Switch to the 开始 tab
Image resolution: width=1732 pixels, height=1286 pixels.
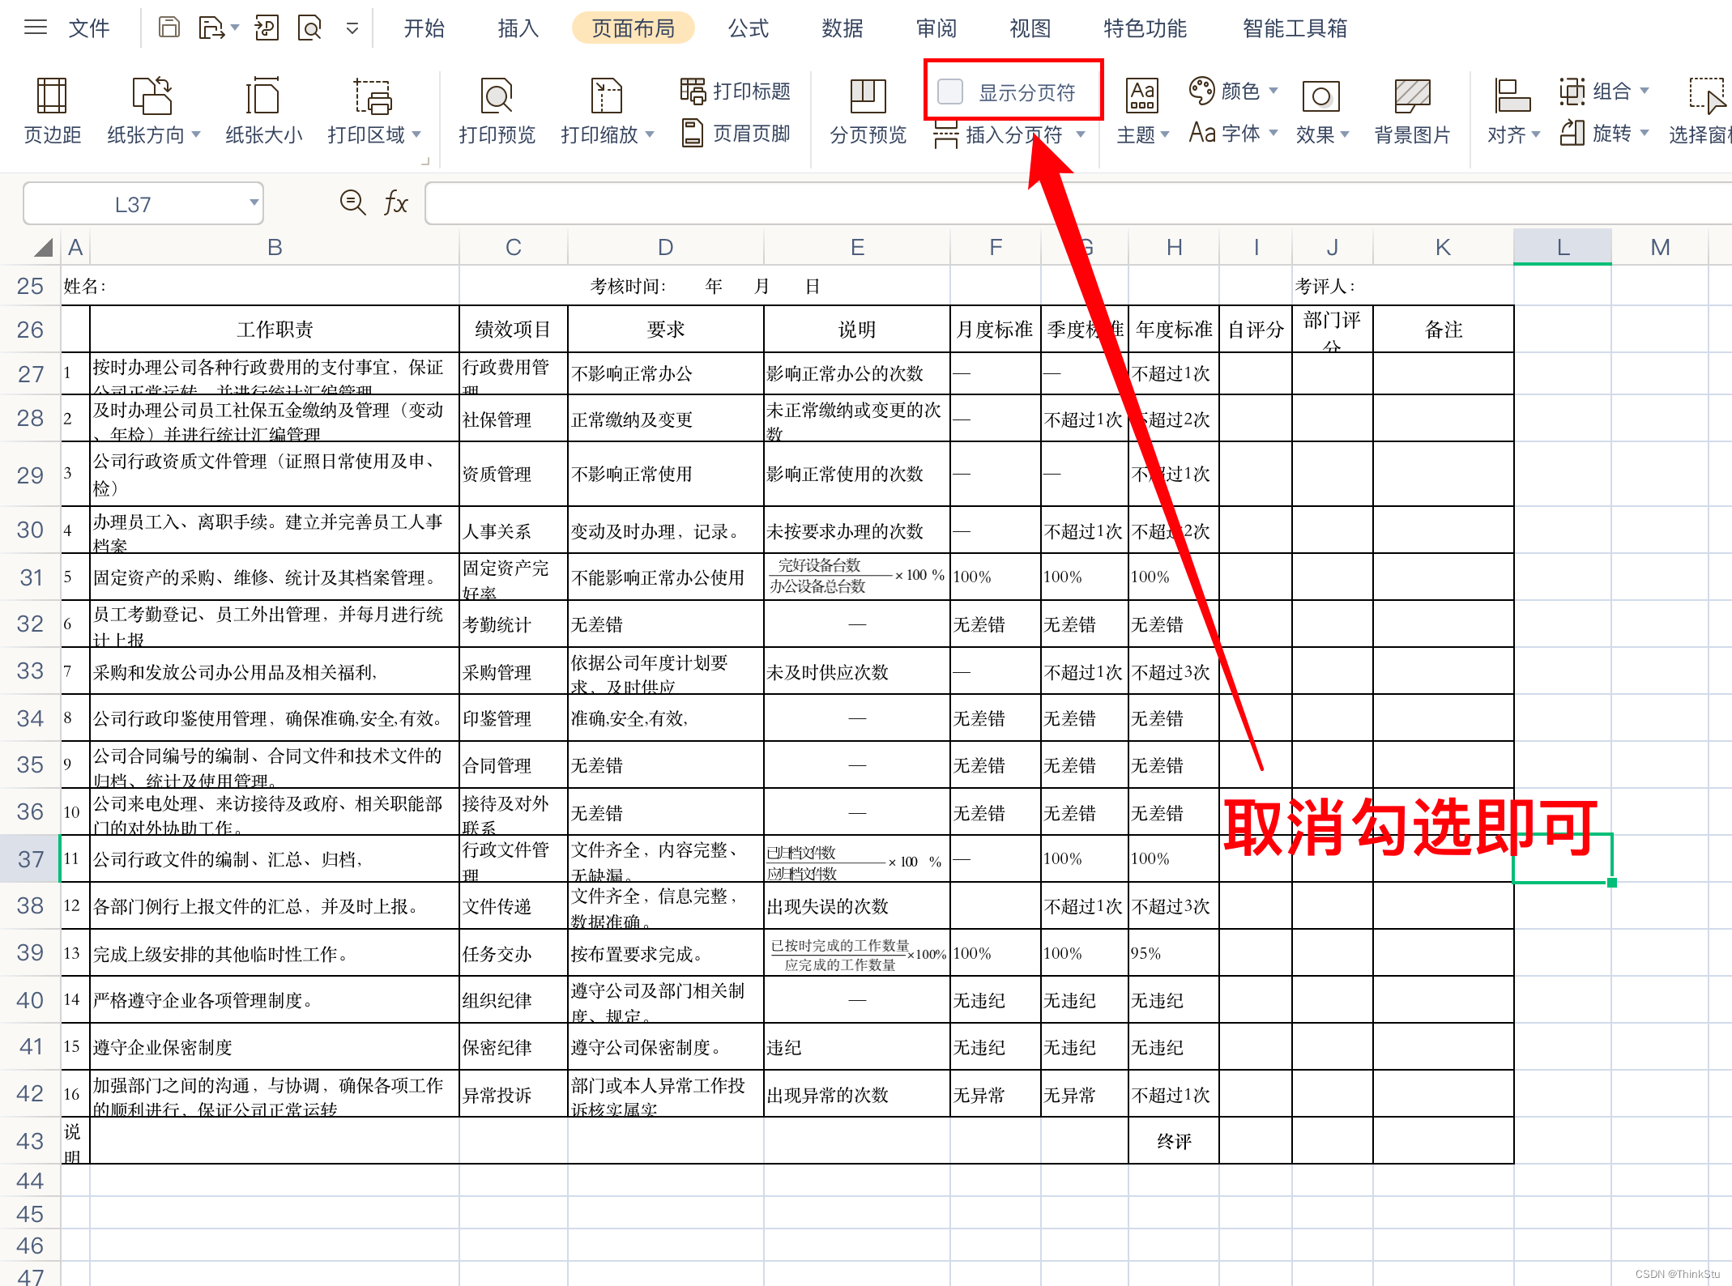tap(424, 28)
